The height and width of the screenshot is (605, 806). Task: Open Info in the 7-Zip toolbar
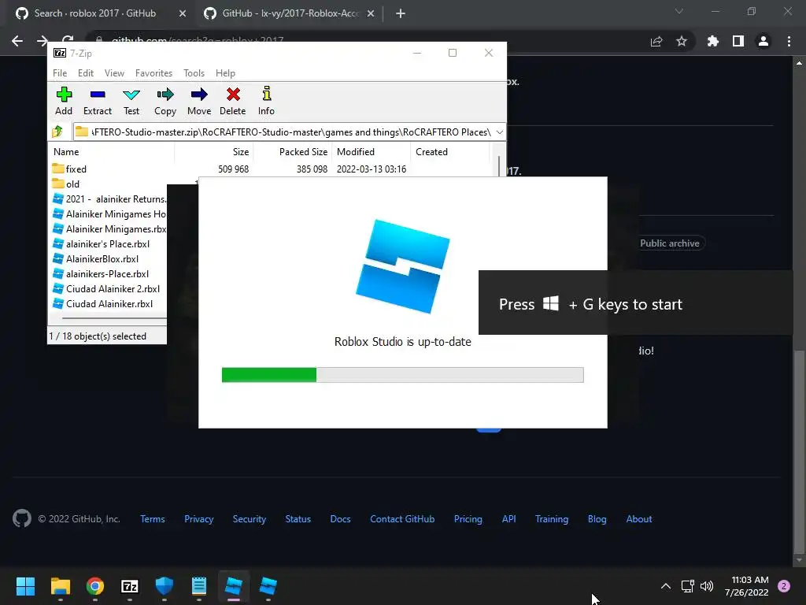pos(266,101)
